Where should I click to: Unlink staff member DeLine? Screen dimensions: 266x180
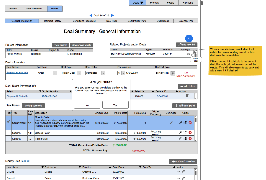tap(183, 172)
